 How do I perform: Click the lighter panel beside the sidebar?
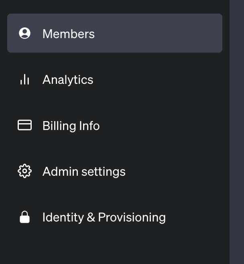click(237, 132)
